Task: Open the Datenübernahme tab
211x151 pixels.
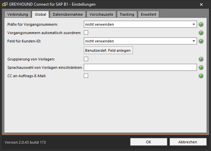Action: (x=68, y=14)
